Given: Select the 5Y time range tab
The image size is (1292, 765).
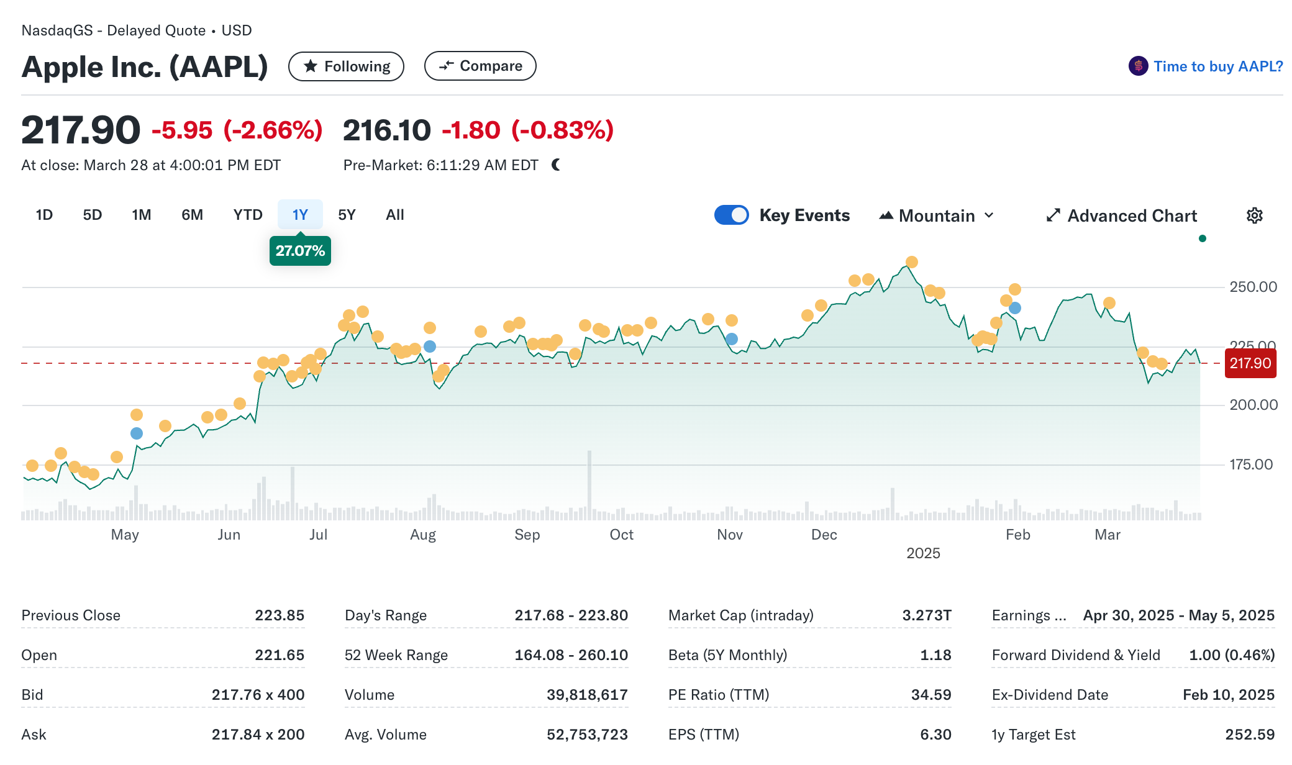Looking at the screenshot, I should click(347, 215).
